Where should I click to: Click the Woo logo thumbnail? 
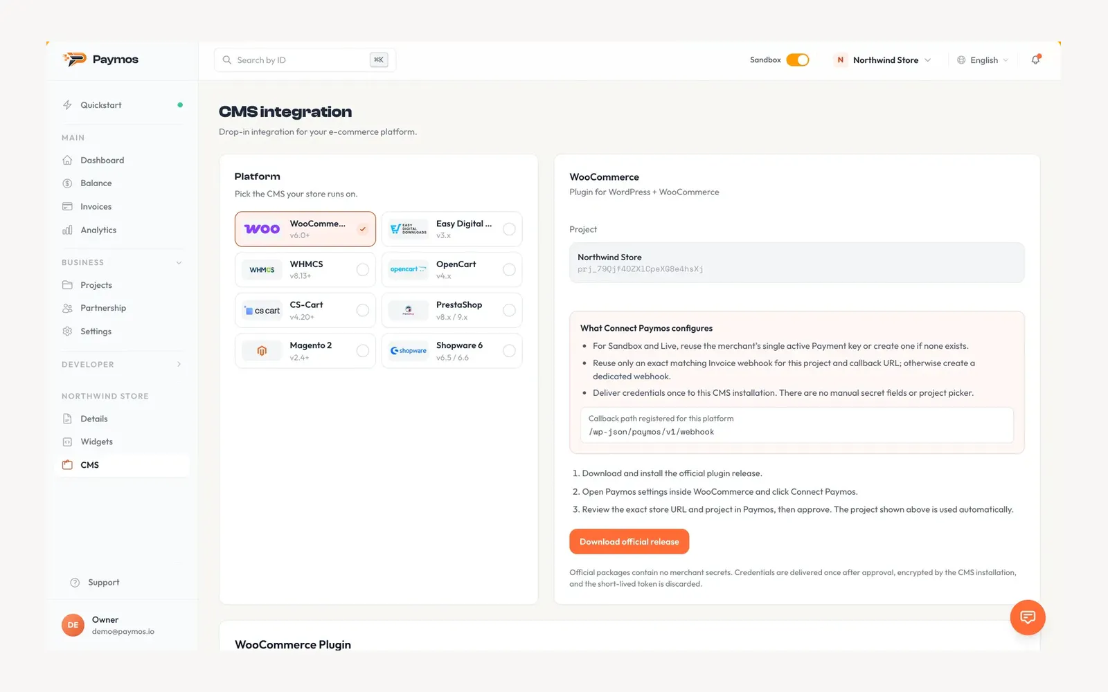tap(262, 229)
